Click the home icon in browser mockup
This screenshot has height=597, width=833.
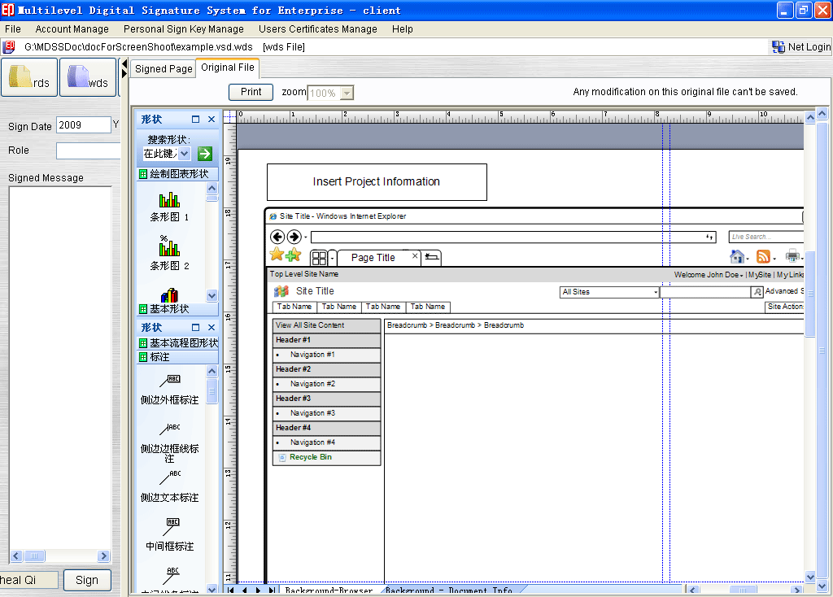(x=737, y=257)
